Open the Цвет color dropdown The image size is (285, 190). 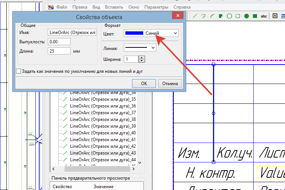(x=175, y=33)
